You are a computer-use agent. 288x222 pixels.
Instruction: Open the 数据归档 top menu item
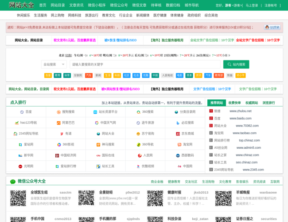tap(173, 5)
